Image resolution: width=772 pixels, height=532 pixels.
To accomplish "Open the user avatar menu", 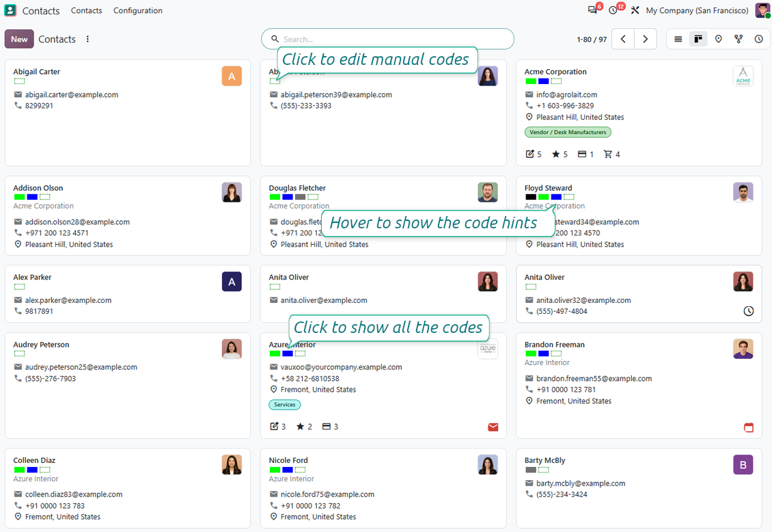I will coord(762,10).
